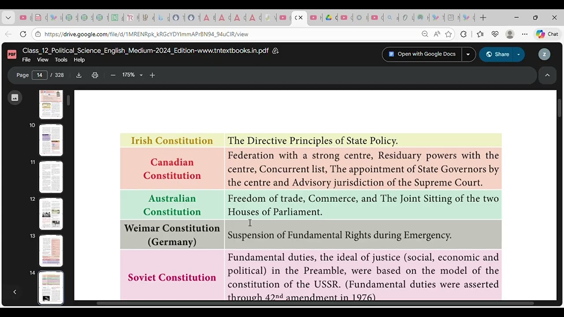Go back to the previous page
Screen dimensions: 564x317
coord(8,34)
